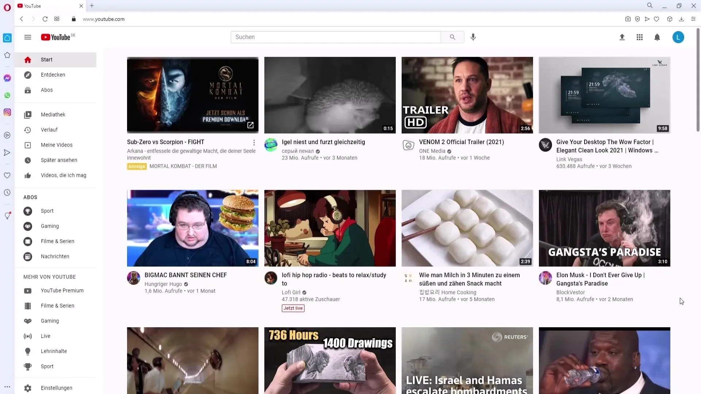Reload the page
701x394 pixels.
[45, 19]
